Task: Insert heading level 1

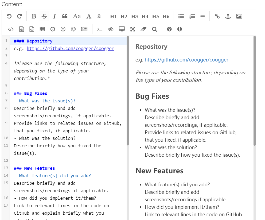Action: [113, 16]
